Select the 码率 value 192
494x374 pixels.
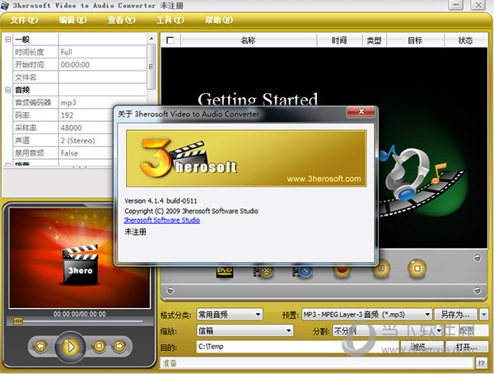tap(86, 115)
